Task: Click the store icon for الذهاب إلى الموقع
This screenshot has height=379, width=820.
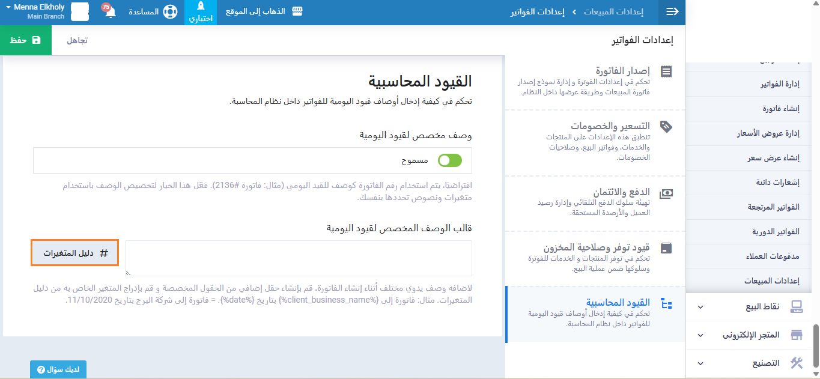Action: click(297, 12)
